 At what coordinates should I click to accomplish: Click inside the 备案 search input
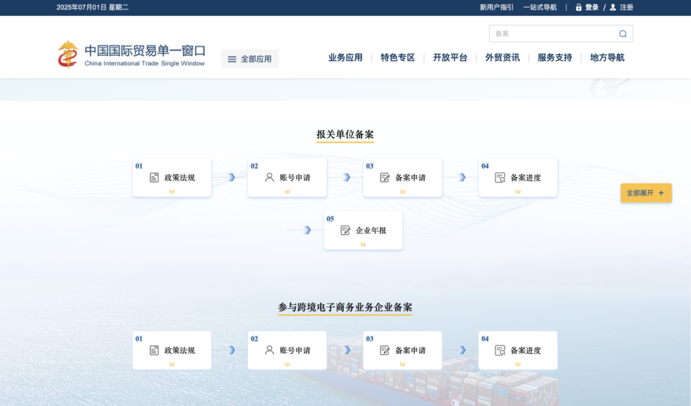(550, 33)
